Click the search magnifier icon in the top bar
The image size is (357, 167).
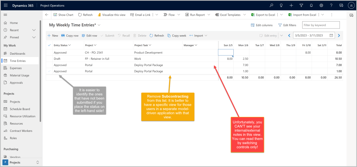pos(271,5)
